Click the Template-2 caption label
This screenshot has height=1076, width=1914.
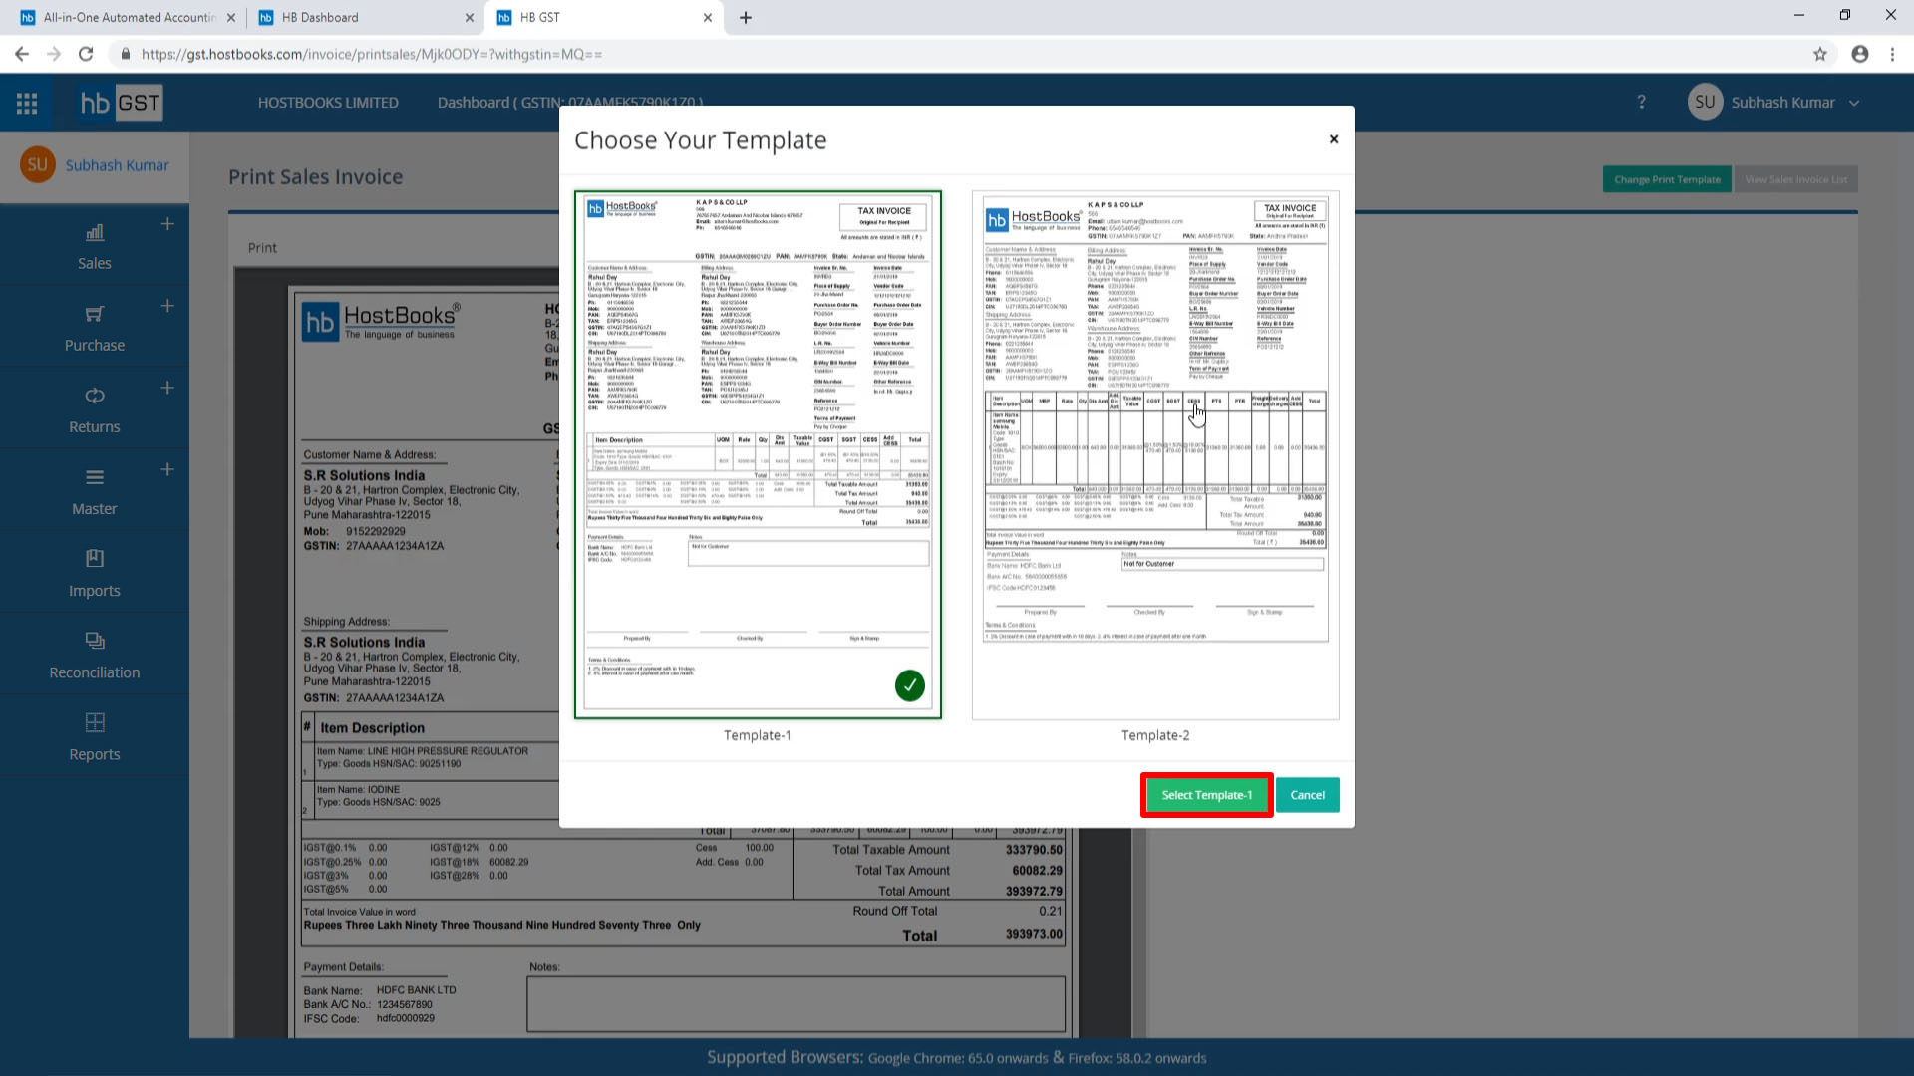pos(1155,735)
